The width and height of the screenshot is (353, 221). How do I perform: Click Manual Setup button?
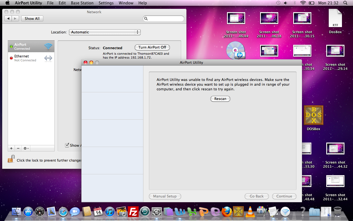pos(165,196)
